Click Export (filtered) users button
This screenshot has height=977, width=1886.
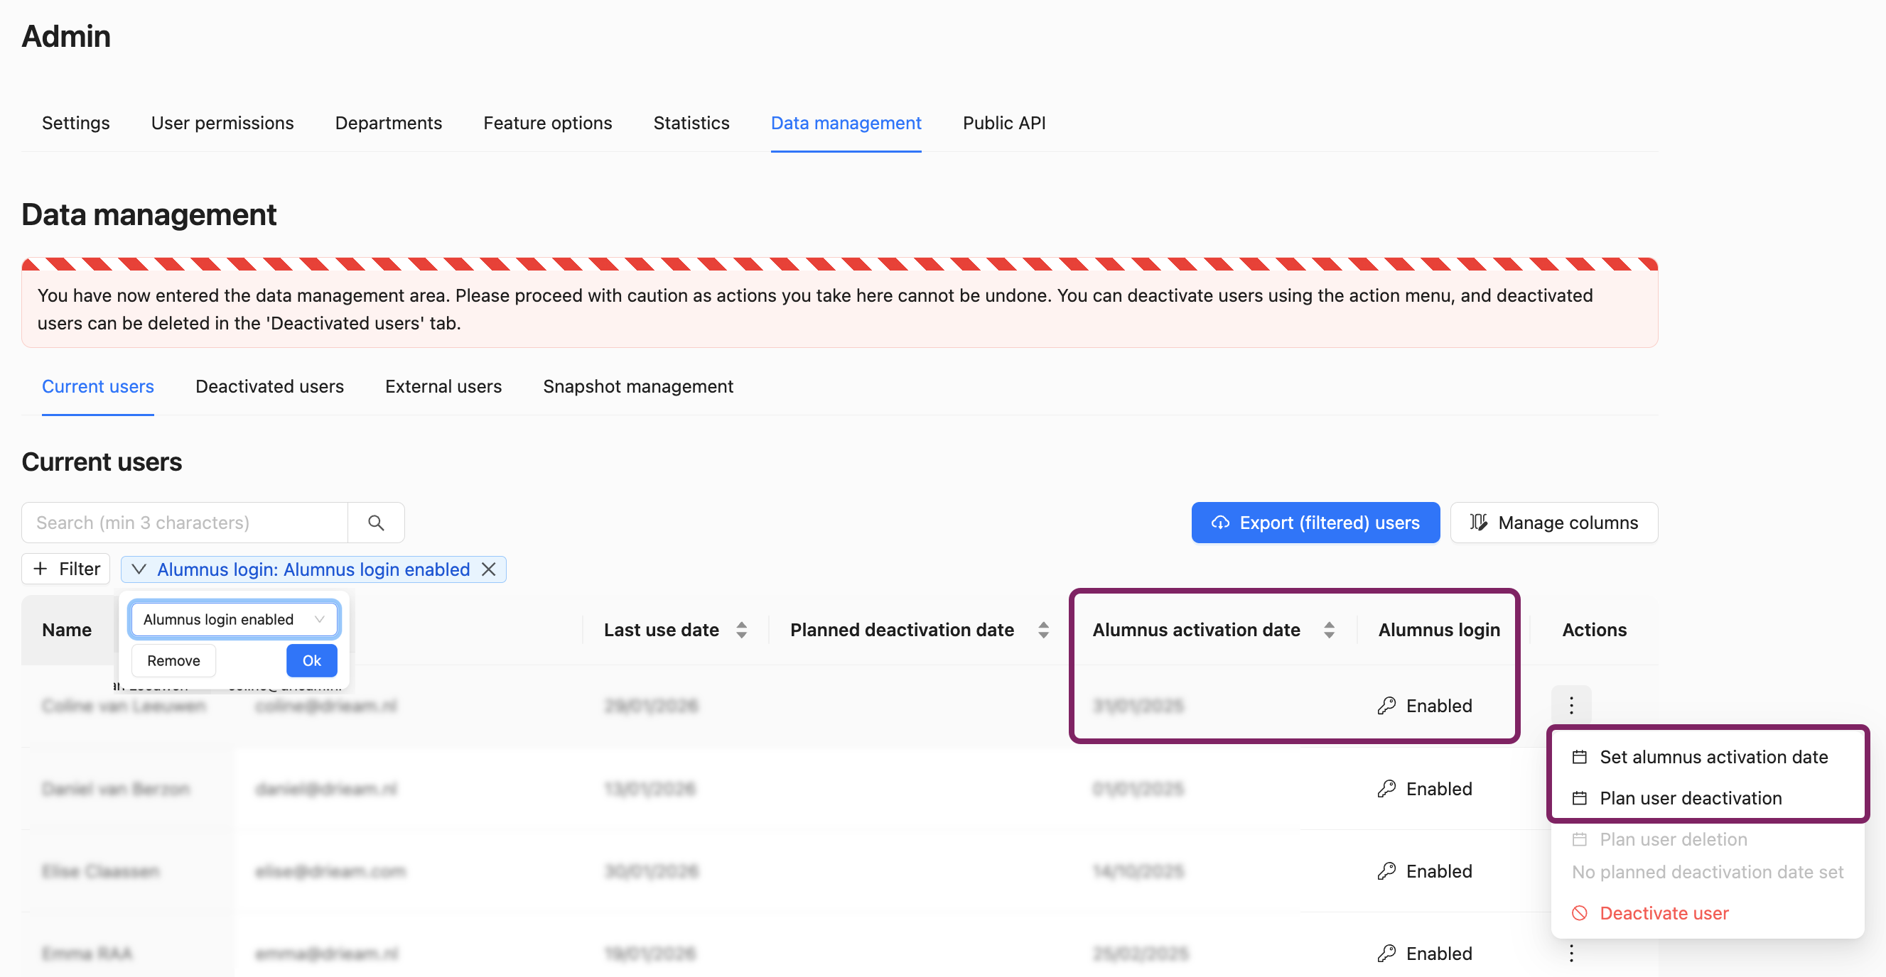[x=1315, y=522]
